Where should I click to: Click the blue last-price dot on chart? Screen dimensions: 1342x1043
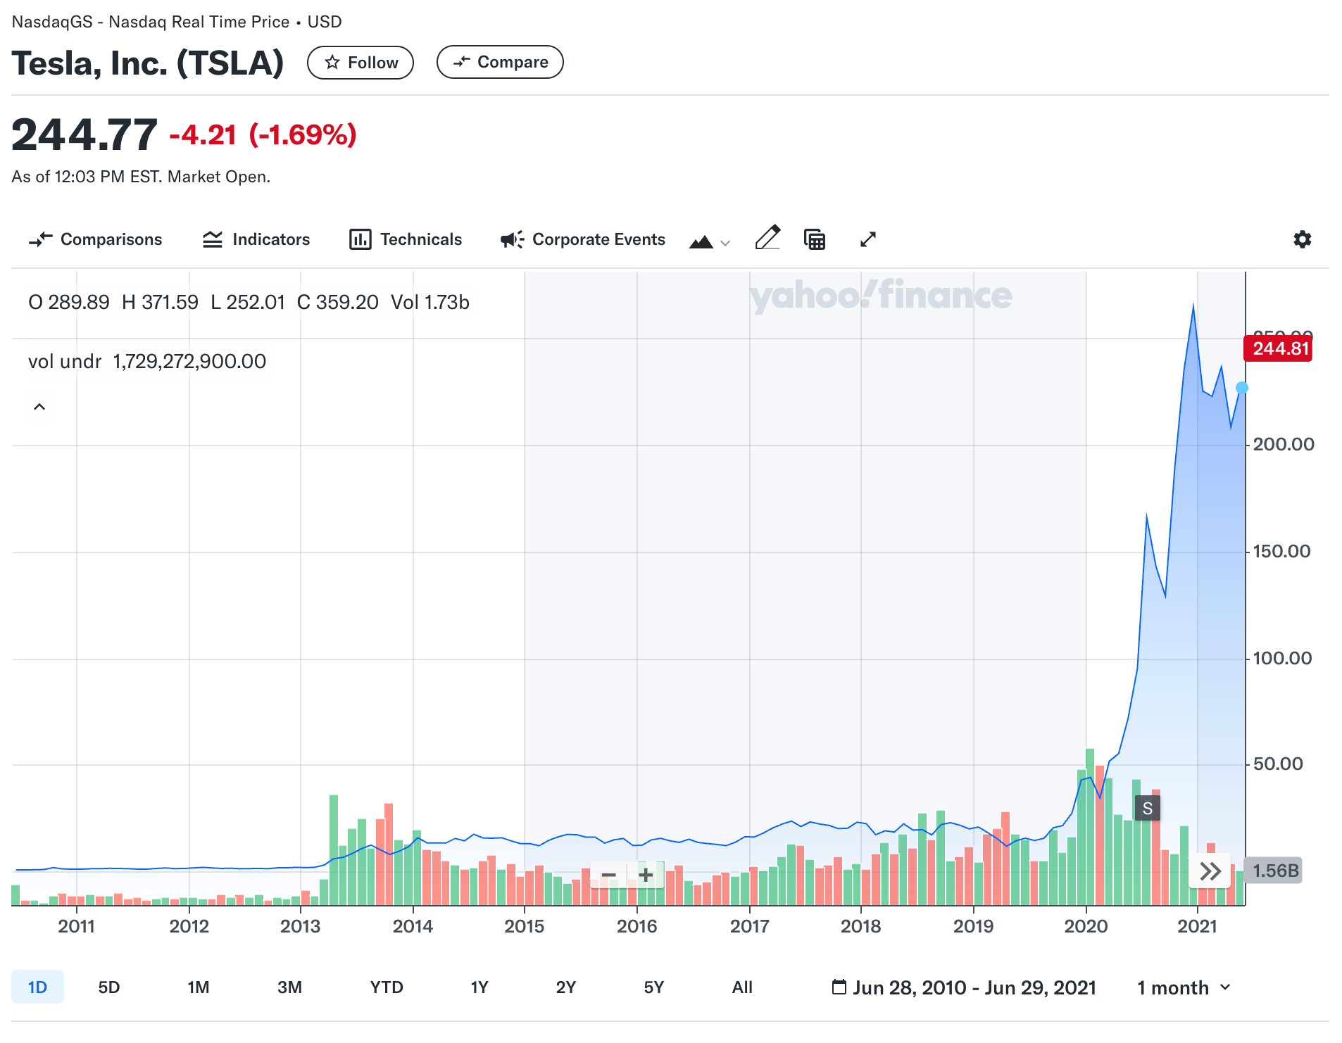(x=1242, y=388)
